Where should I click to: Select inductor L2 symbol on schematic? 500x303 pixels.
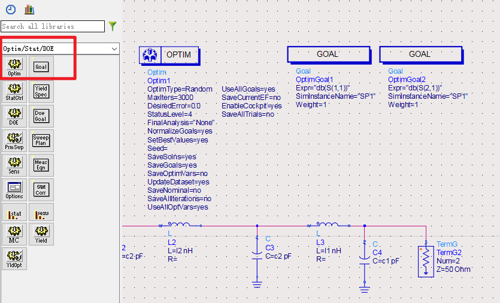tap(180, 225)
